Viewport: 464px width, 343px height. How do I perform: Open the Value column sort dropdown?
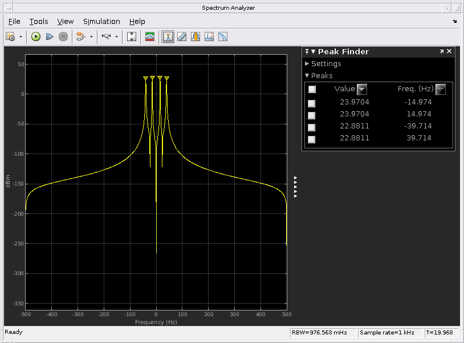point(361,89)
